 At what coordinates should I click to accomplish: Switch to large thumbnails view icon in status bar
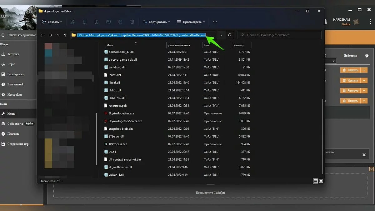[x=321, y=181]
